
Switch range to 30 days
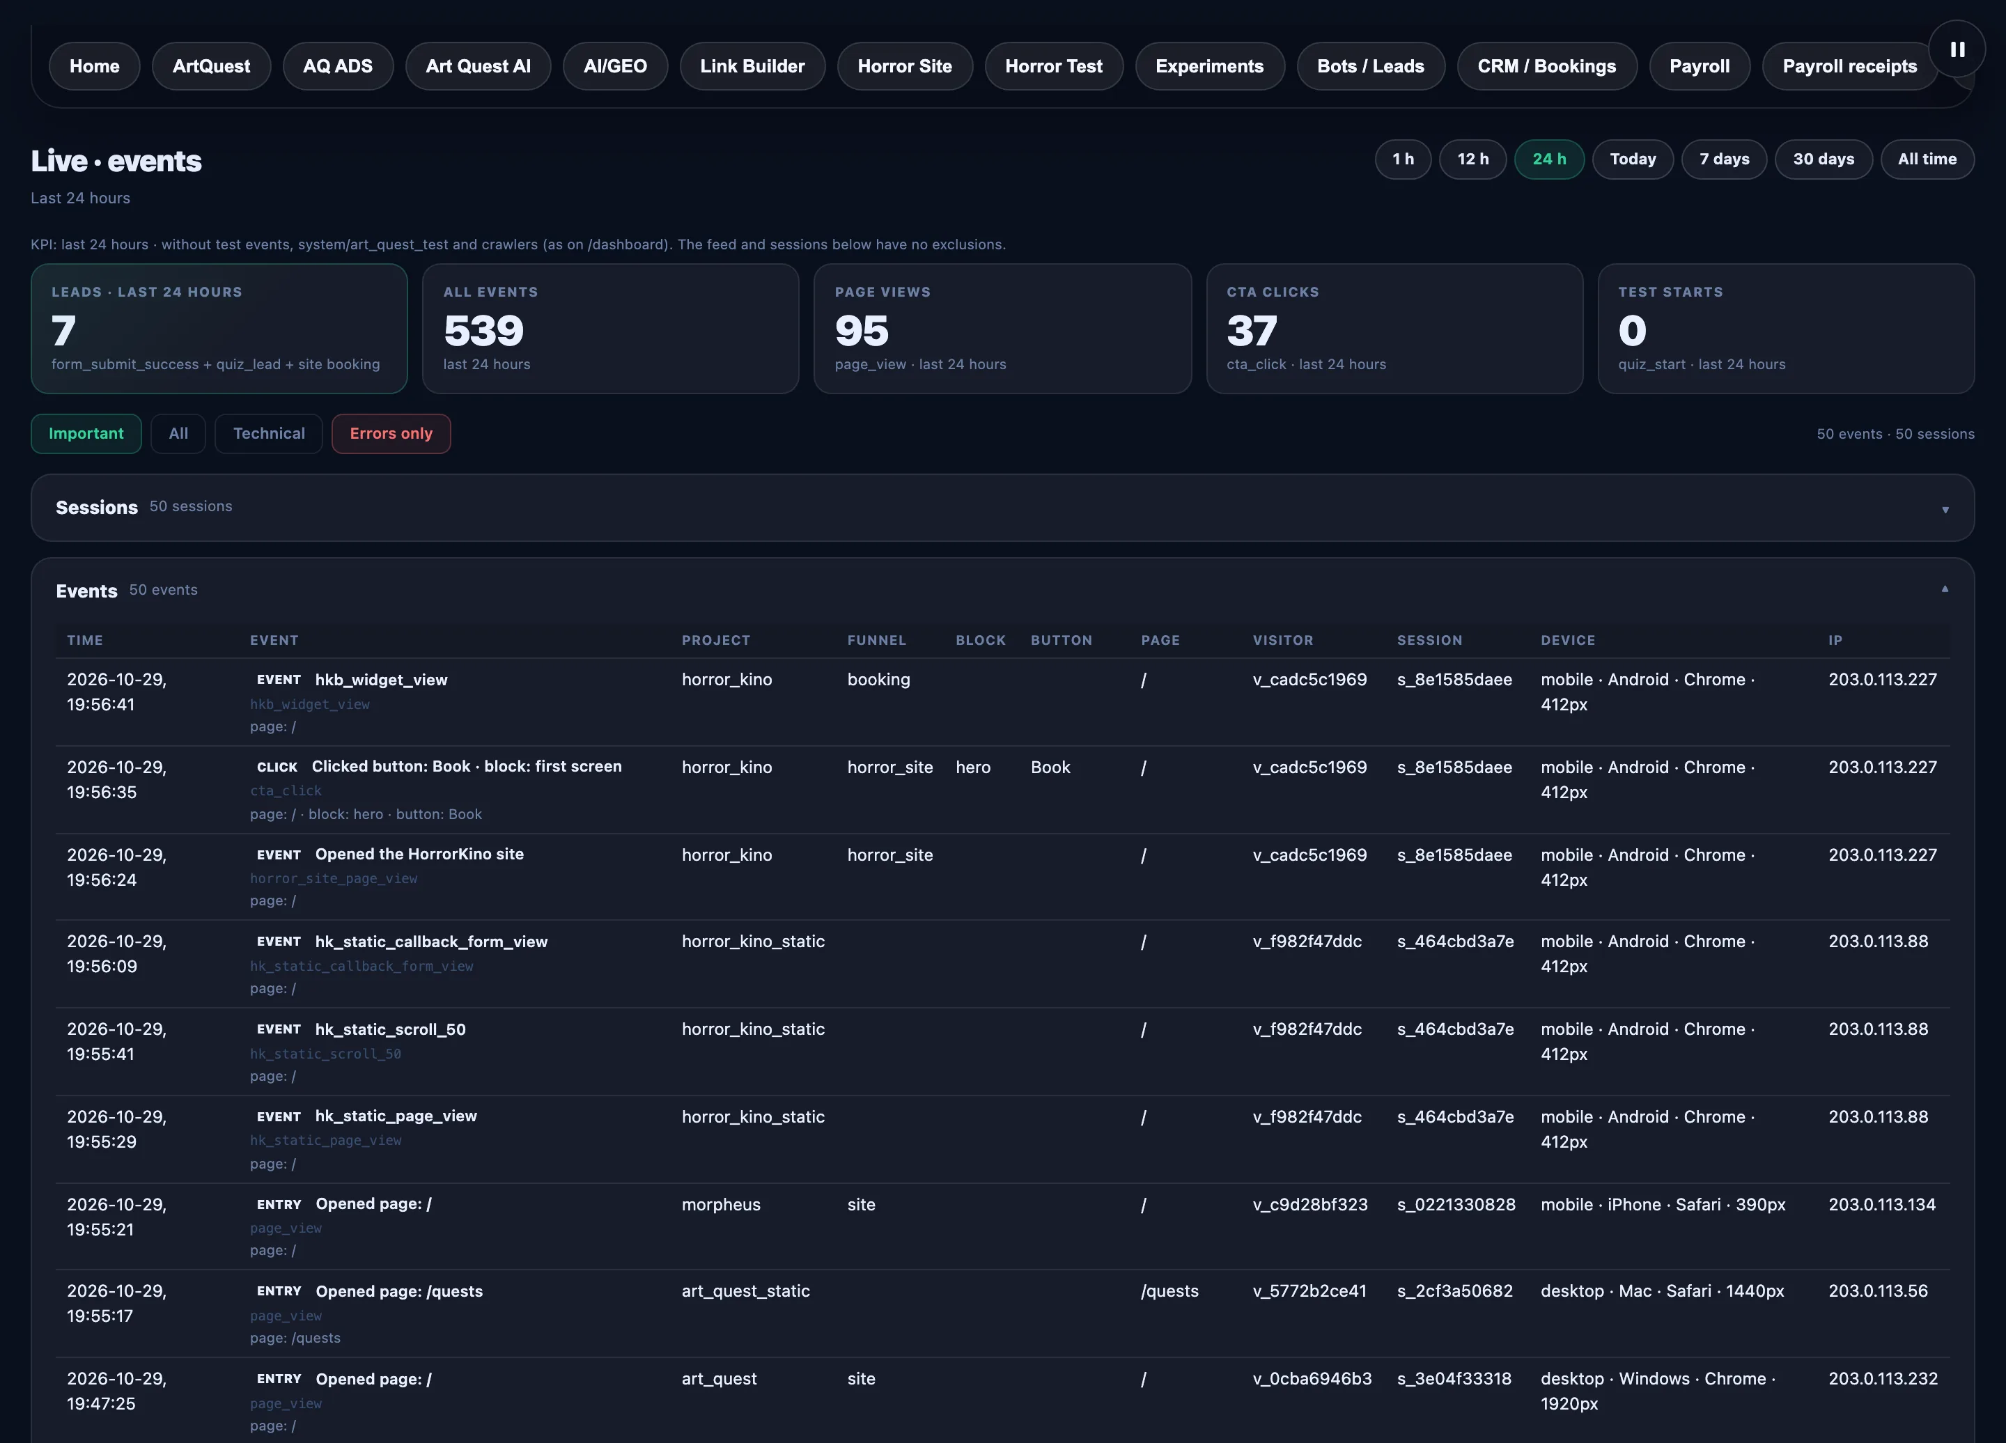1824,159
